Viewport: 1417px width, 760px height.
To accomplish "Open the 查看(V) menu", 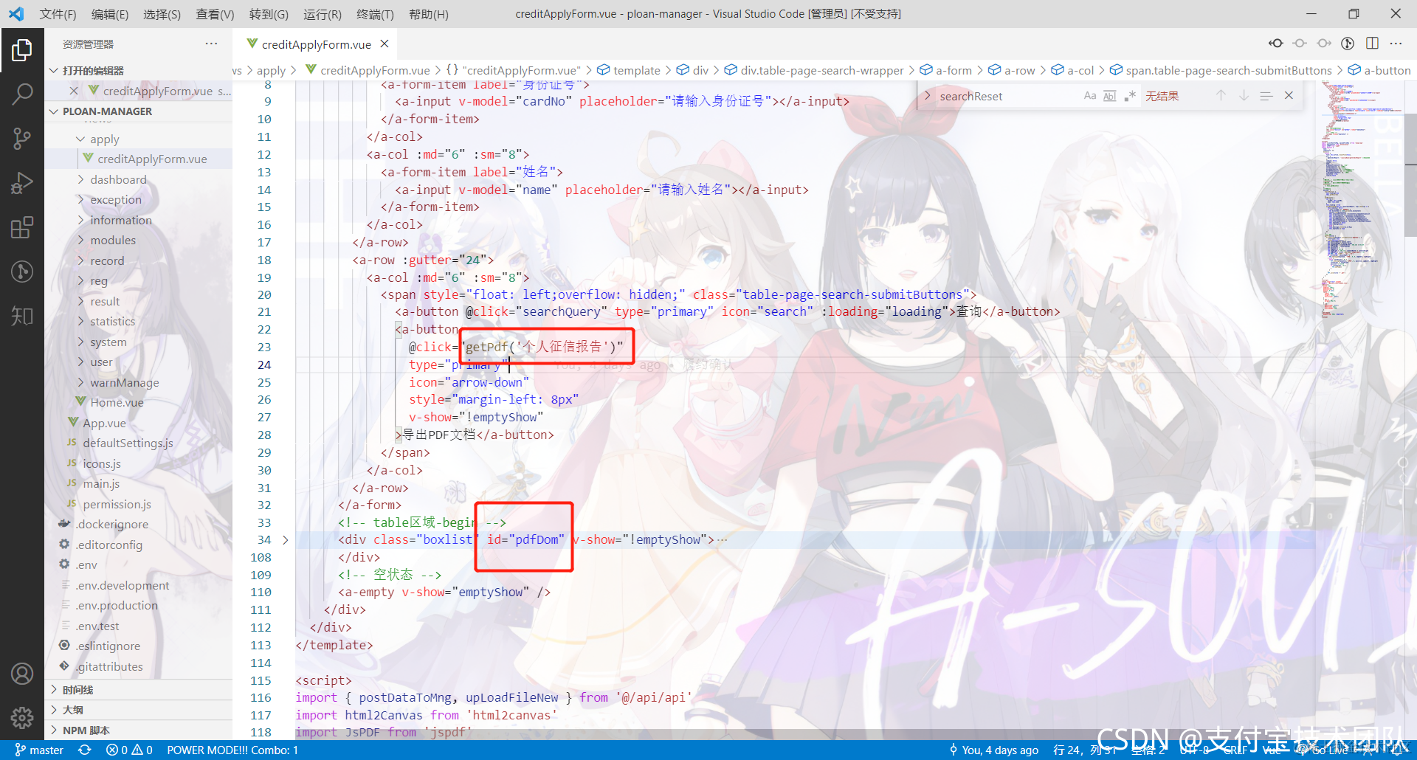I will pos(215,14).
